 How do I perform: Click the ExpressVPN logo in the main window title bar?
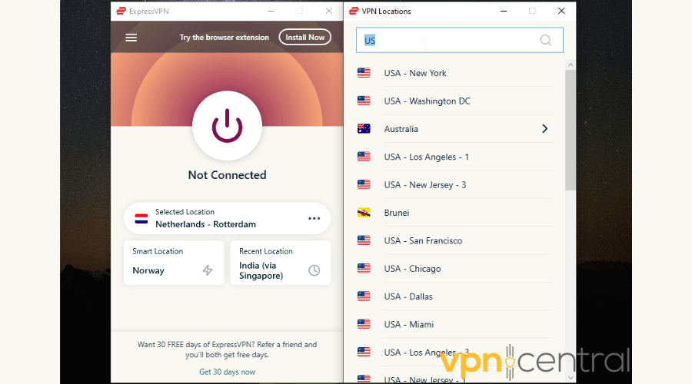pyautogui.click(x=121, y=11)
